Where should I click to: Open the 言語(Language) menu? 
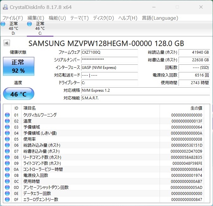tap(160, 18)
